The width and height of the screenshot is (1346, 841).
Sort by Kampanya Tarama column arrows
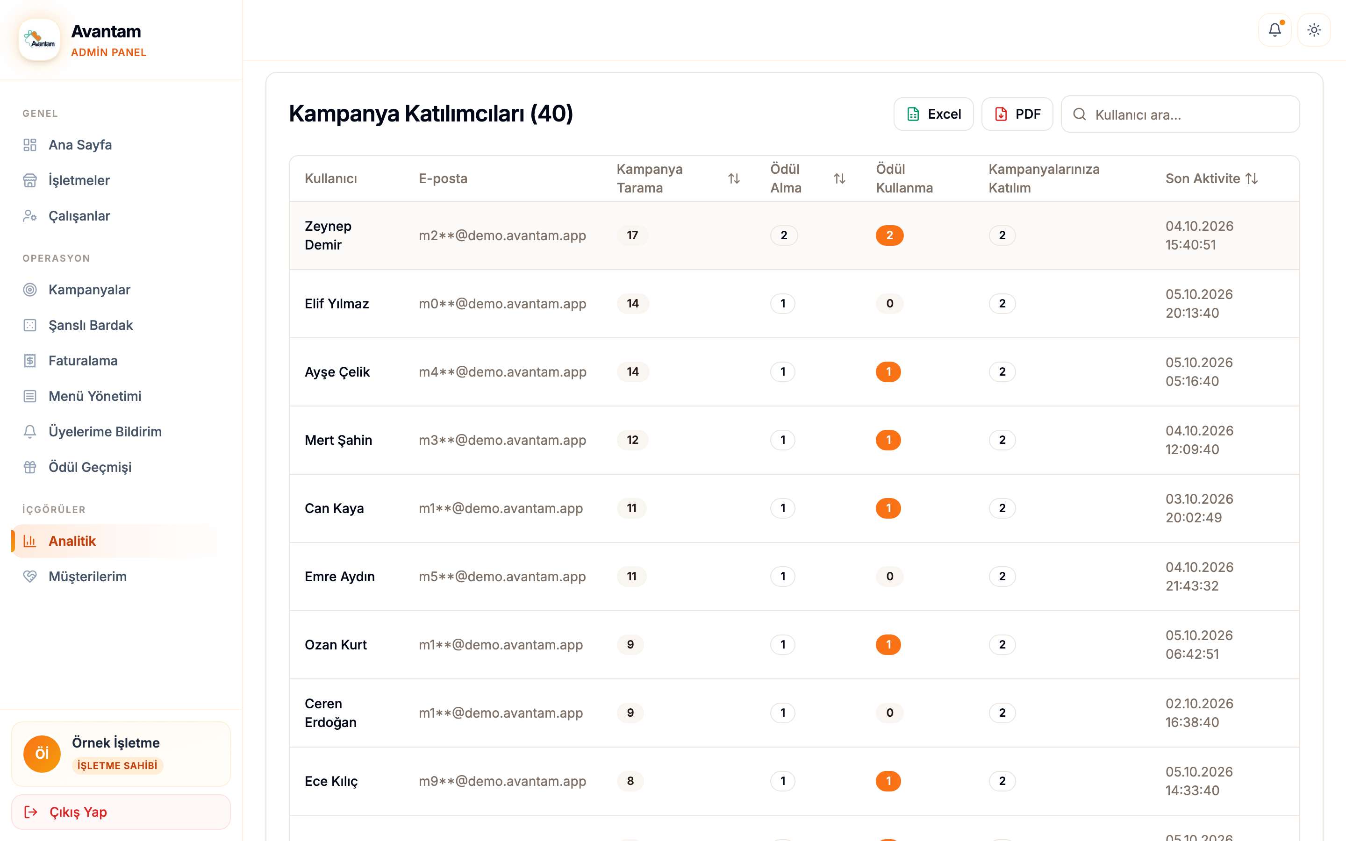click(734, 178)
